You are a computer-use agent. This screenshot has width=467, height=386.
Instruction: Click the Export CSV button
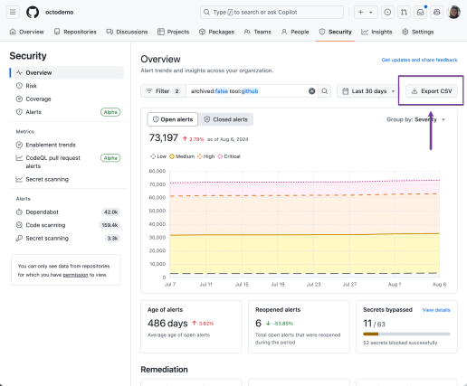pyautogui.click(x=432, y=91)
